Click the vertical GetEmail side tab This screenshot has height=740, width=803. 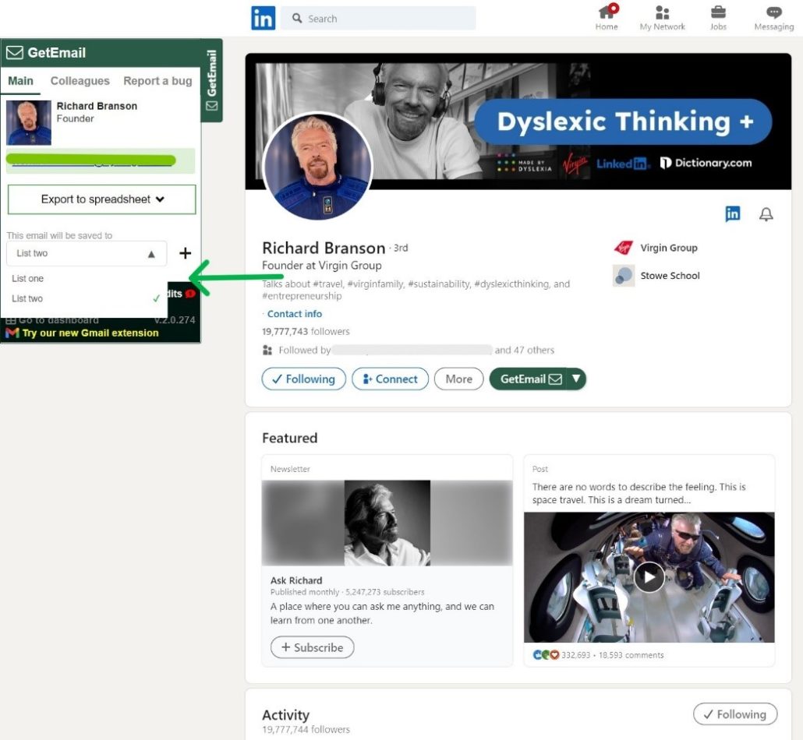pyautogui.click(x=212, y=80)
